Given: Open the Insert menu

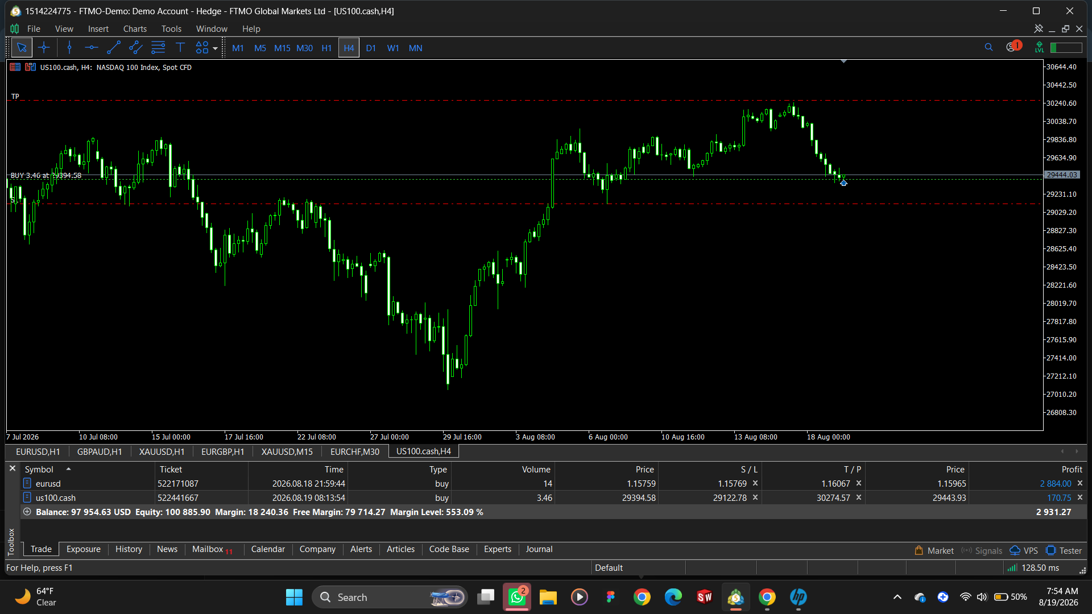Looking at the screenshot, I should click(x=98, y=29).
